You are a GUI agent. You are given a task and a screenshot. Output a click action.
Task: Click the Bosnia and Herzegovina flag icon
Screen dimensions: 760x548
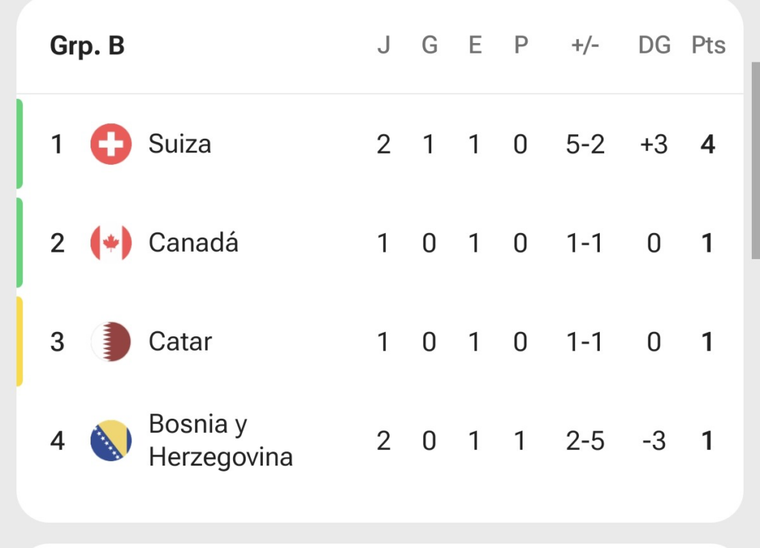pyautogui.click(x=111, y=440)
